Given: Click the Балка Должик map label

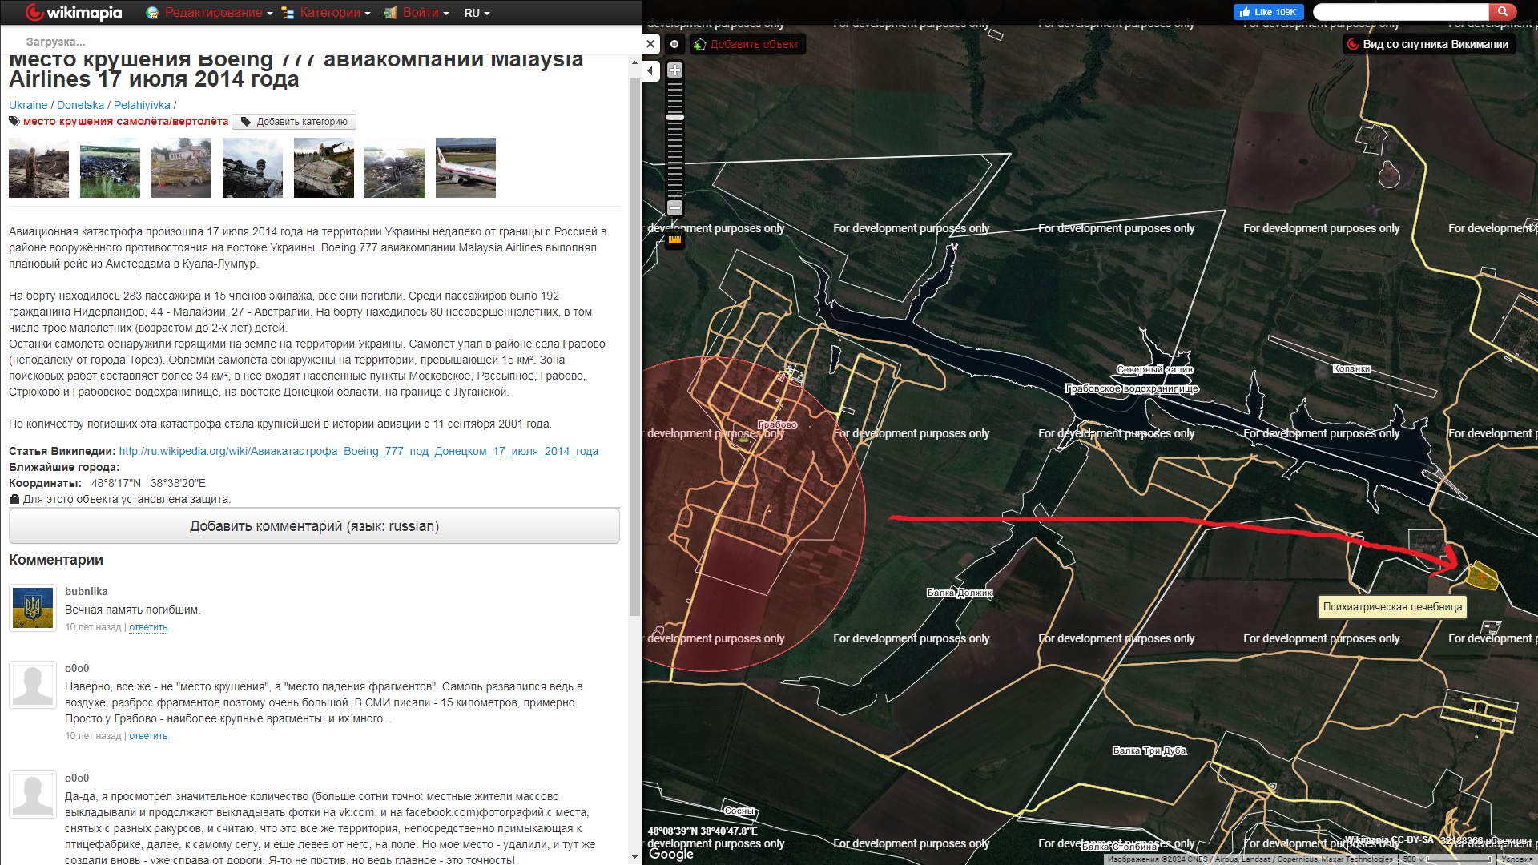Looking at the screenshot, I should pyautogui.click(x=960, y=593).
